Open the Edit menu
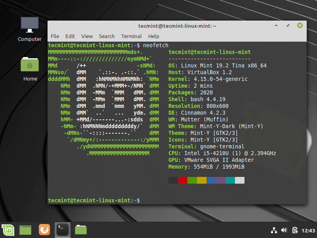317x238 pixels. [70, 36]
